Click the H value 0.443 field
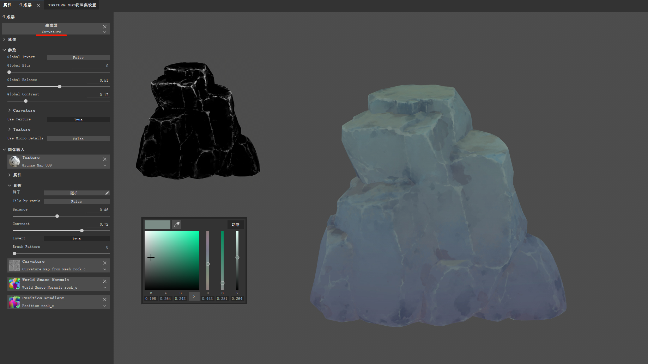This screenshot has width=648, height=364. (207, 299)
